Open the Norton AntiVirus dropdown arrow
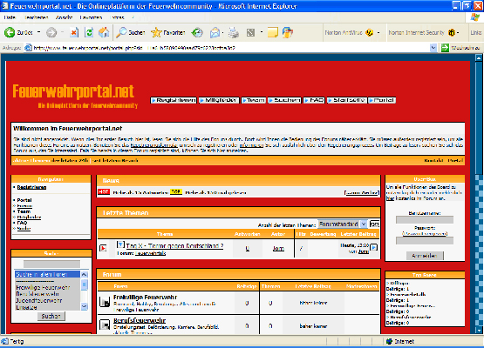This screenshot has height=348, width=484. [x=378, y=32]
